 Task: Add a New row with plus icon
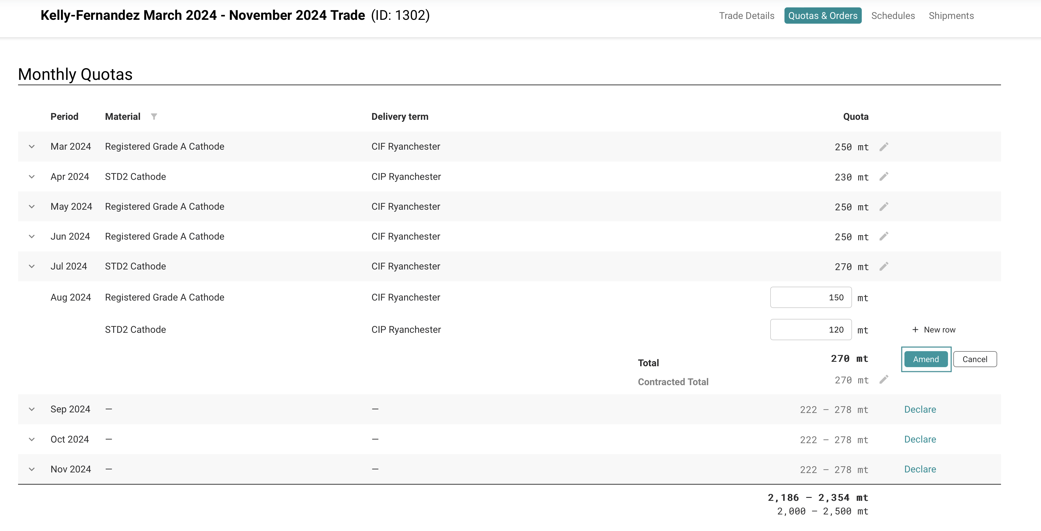coord(933,330)
